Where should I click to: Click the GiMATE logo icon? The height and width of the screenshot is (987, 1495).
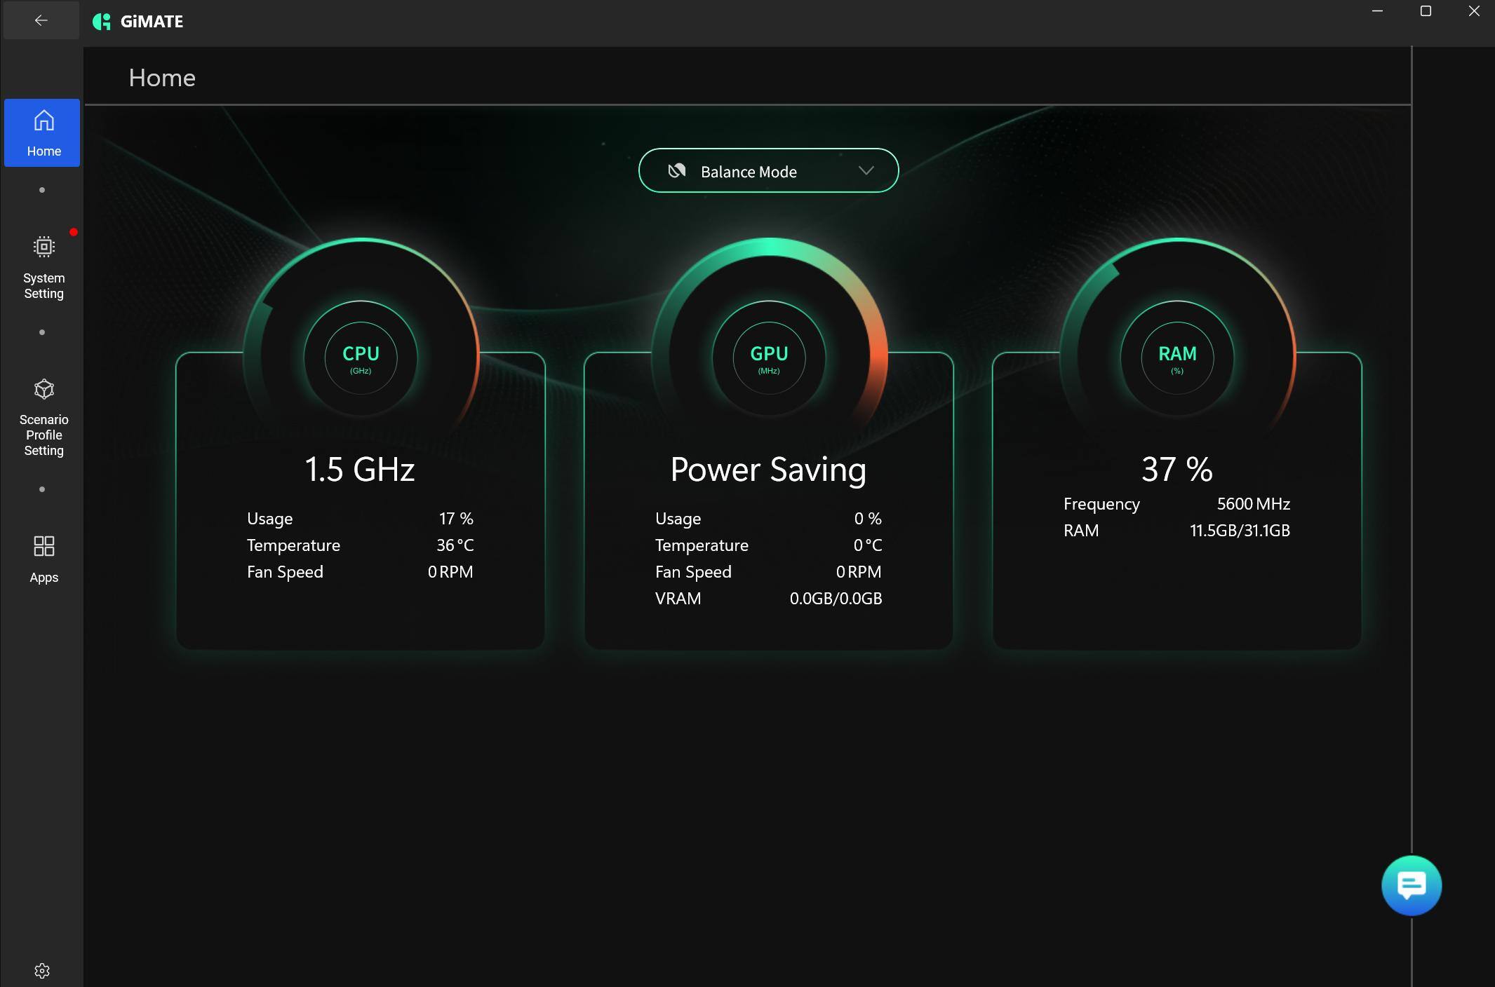pyautogui.click(x=102, y=22)
